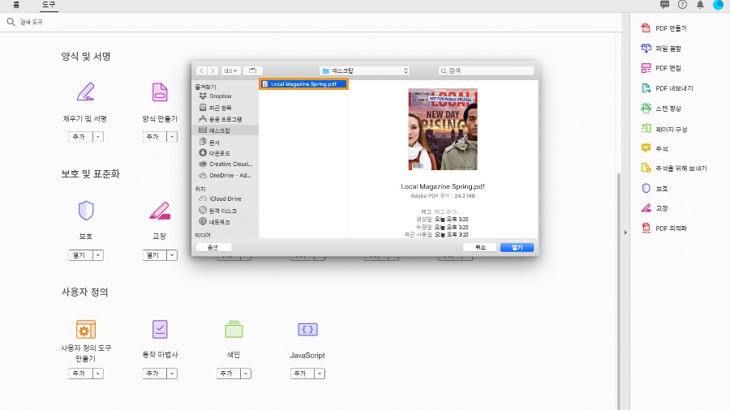Viewport: 730px width, 410px height.
Task: Select OneDrive in file dialog sidebar
Action: coord(225,175)
